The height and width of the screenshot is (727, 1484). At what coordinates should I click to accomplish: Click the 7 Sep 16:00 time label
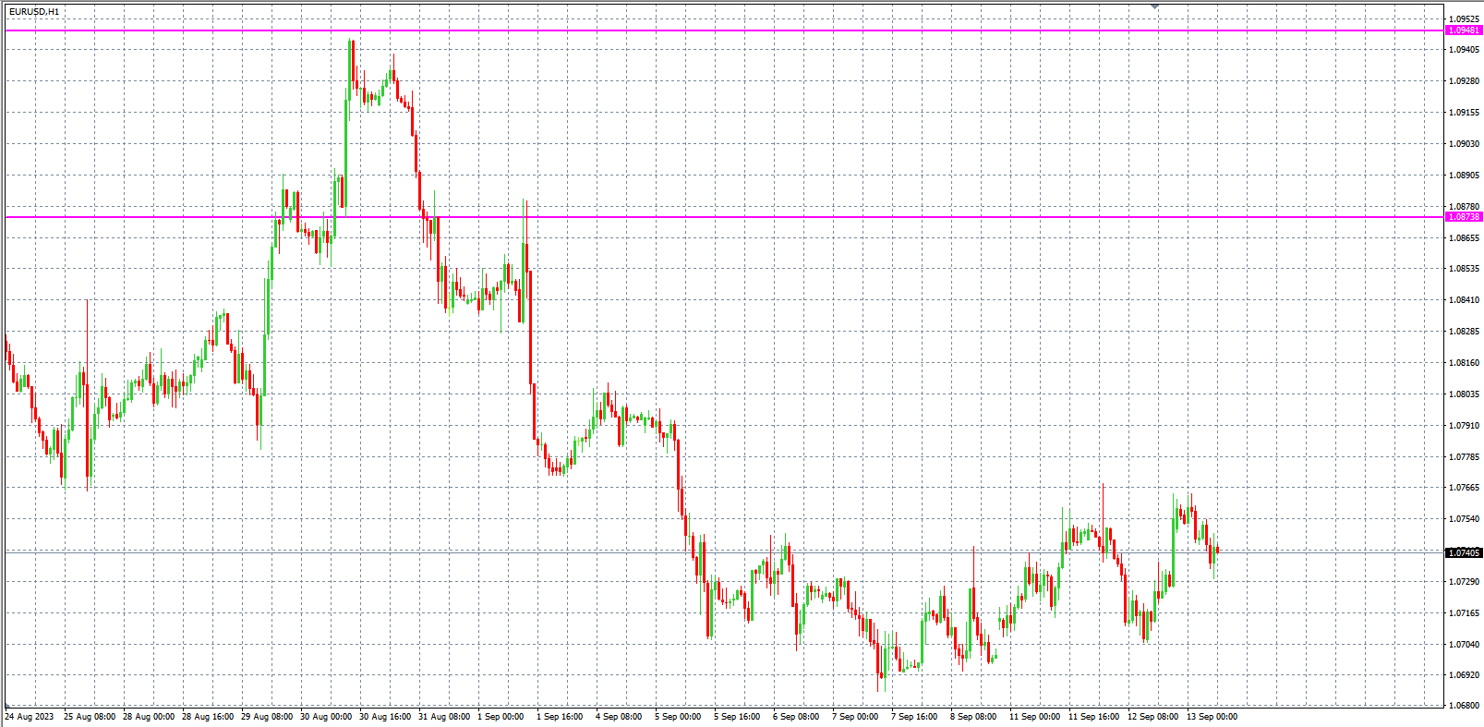coord(914,716)
